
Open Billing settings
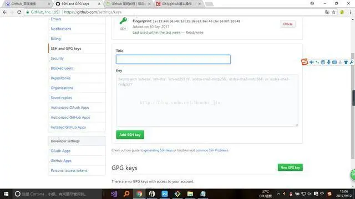click(x=55, y=39)
